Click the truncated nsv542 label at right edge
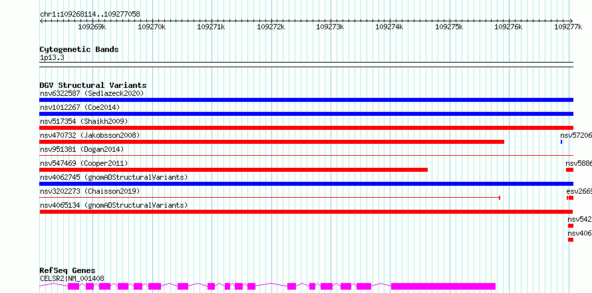592x293 pixels. tap(580, 219)
